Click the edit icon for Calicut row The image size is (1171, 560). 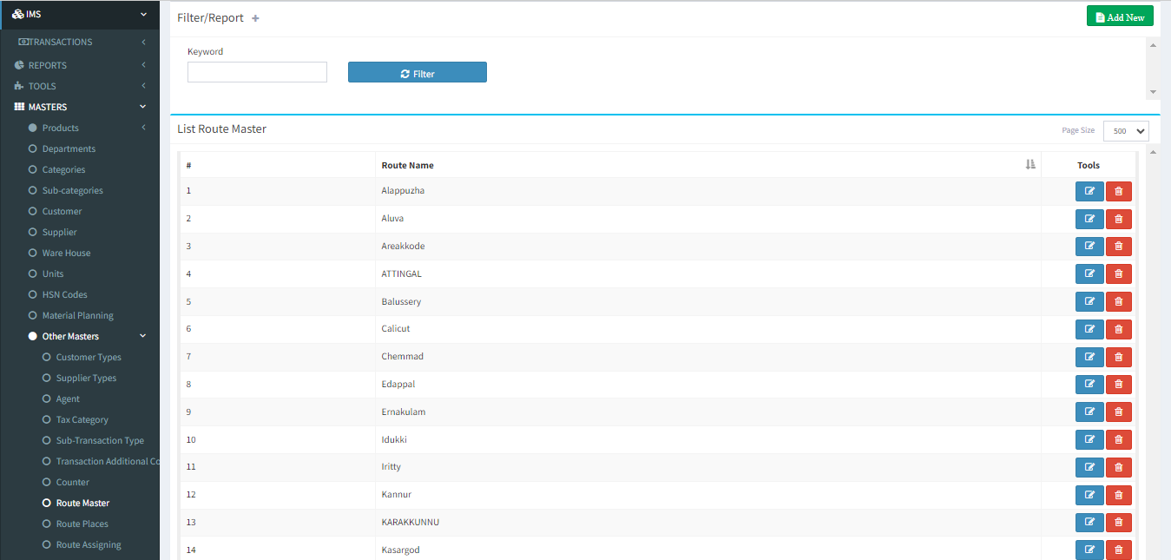(x=1089, y=329)
